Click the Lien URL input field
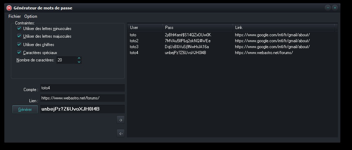 click(82, 98)
